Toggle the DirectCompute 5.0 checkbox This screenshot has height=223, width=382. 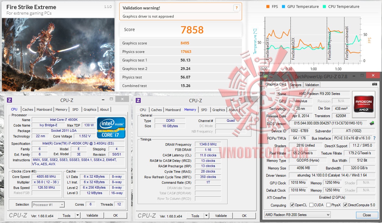[x=345, y=205]
